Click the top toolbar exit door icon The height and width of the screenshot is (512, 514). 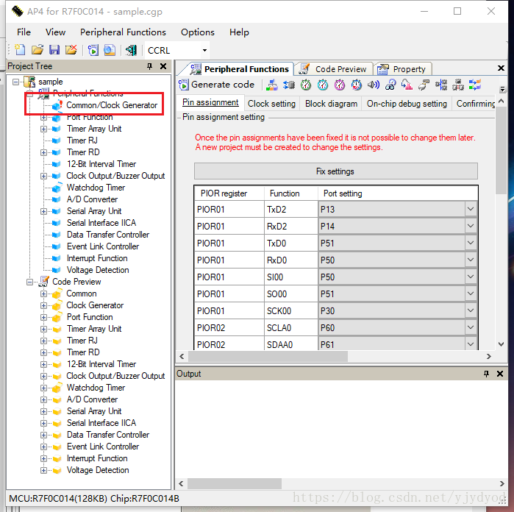(x=131, y=50)
